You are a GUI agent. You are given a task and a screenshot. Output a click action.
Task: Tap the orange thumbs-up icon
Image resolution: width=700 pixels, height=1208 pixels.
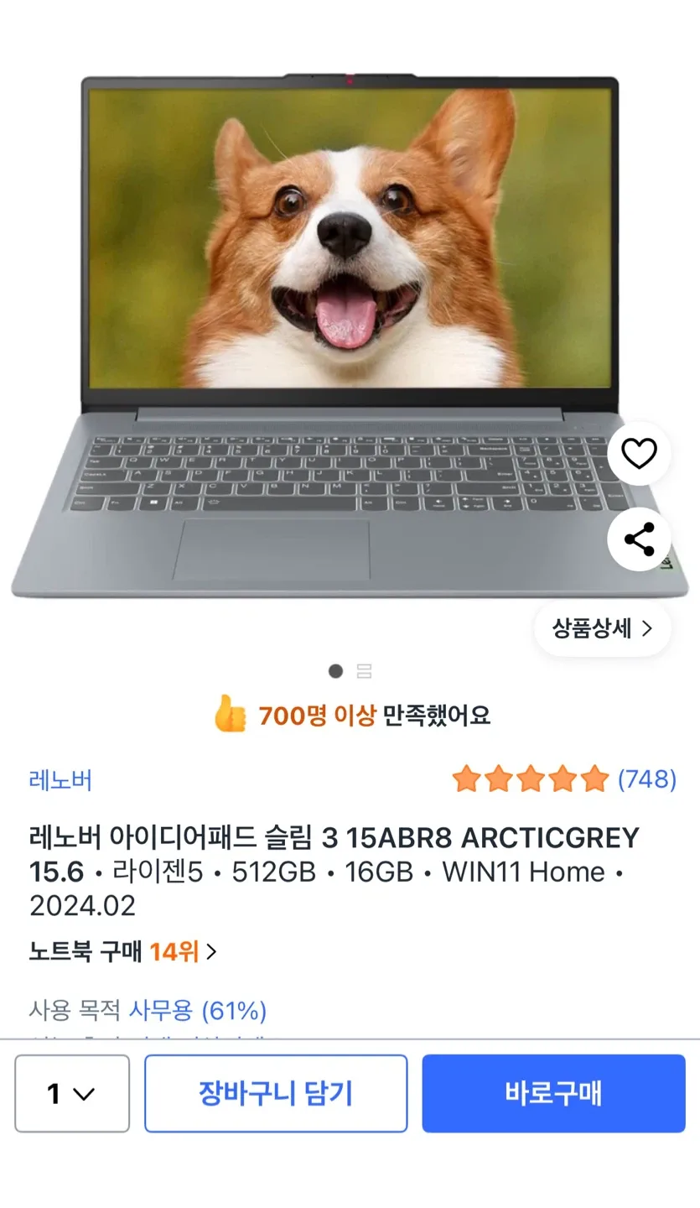[230, 714]
